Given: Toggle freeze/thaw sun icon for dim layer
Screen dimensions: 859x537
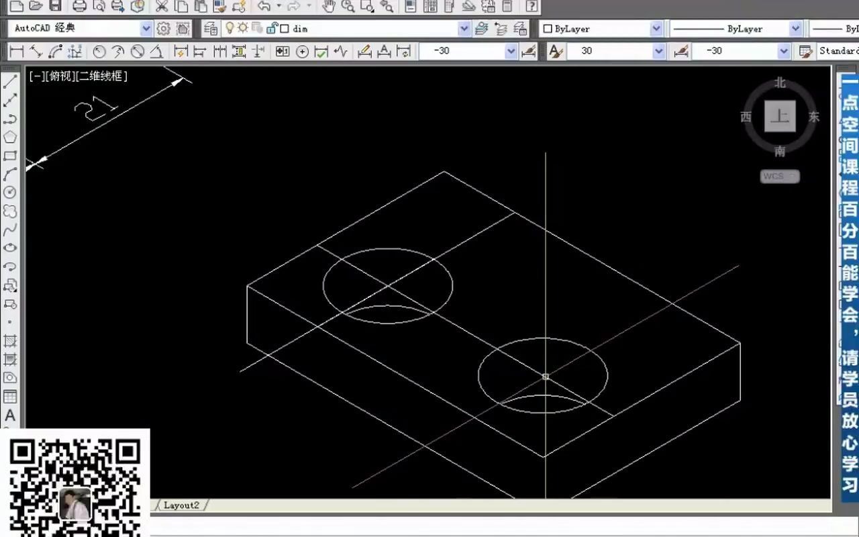Looking at the screenshot, I should (x=243, y=28).
